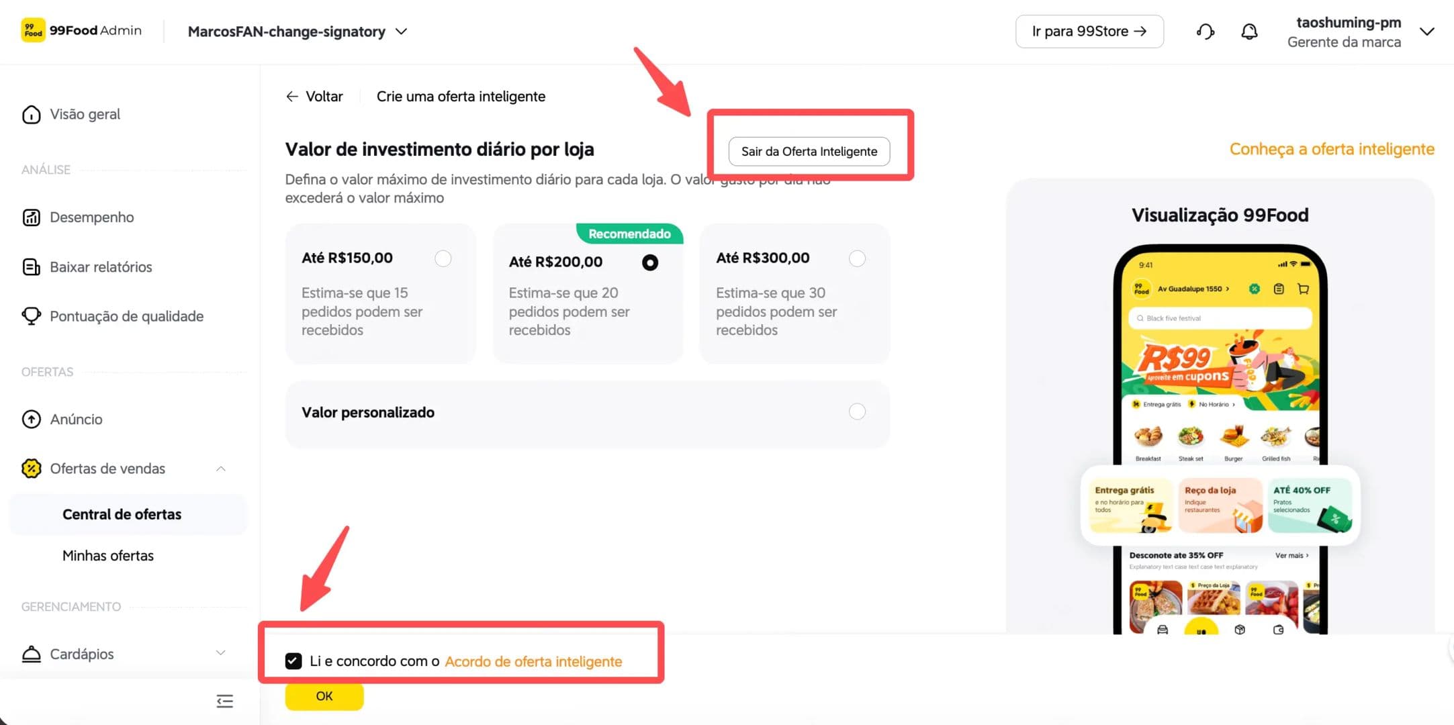The image size is (1454, 725).
Task: Select the Valor personalizado radio option
Action: [x=857, y=412]
